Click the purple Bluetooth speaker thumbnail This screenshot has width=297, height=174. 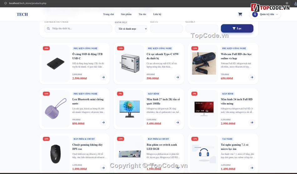pos(56,109)
